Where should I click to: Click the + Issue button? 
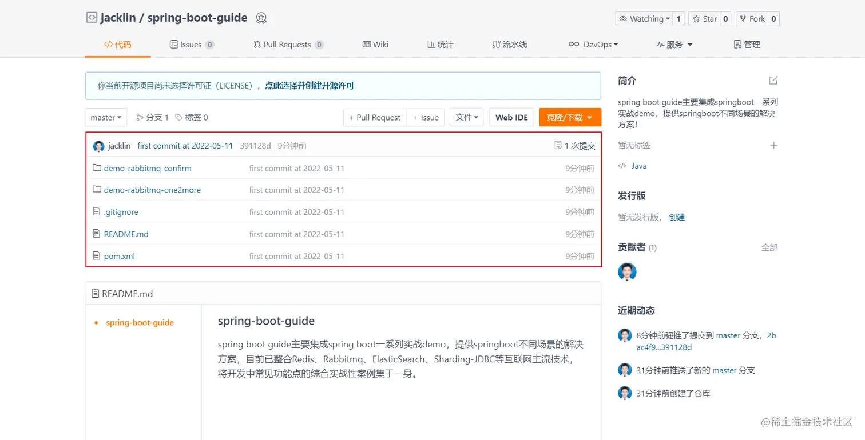[x=426, y=117]
